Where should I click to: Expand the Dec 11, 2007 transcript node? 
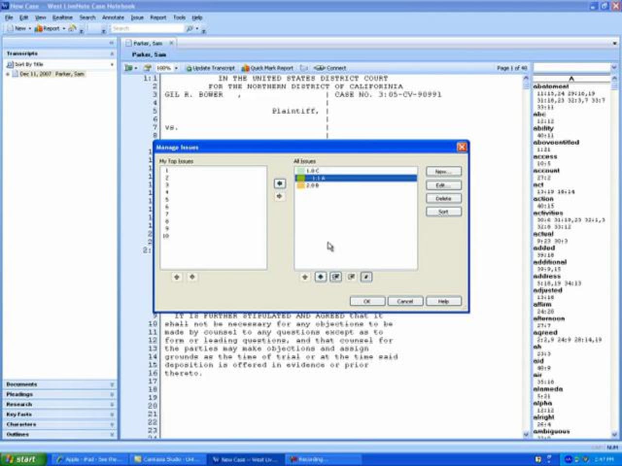pyautogui.click(x=8, y=74)
